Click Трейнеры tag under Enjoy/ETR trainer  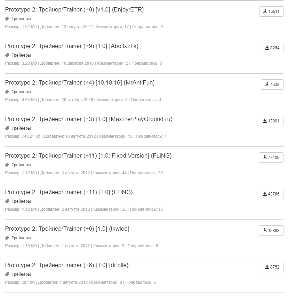point(18,19)
